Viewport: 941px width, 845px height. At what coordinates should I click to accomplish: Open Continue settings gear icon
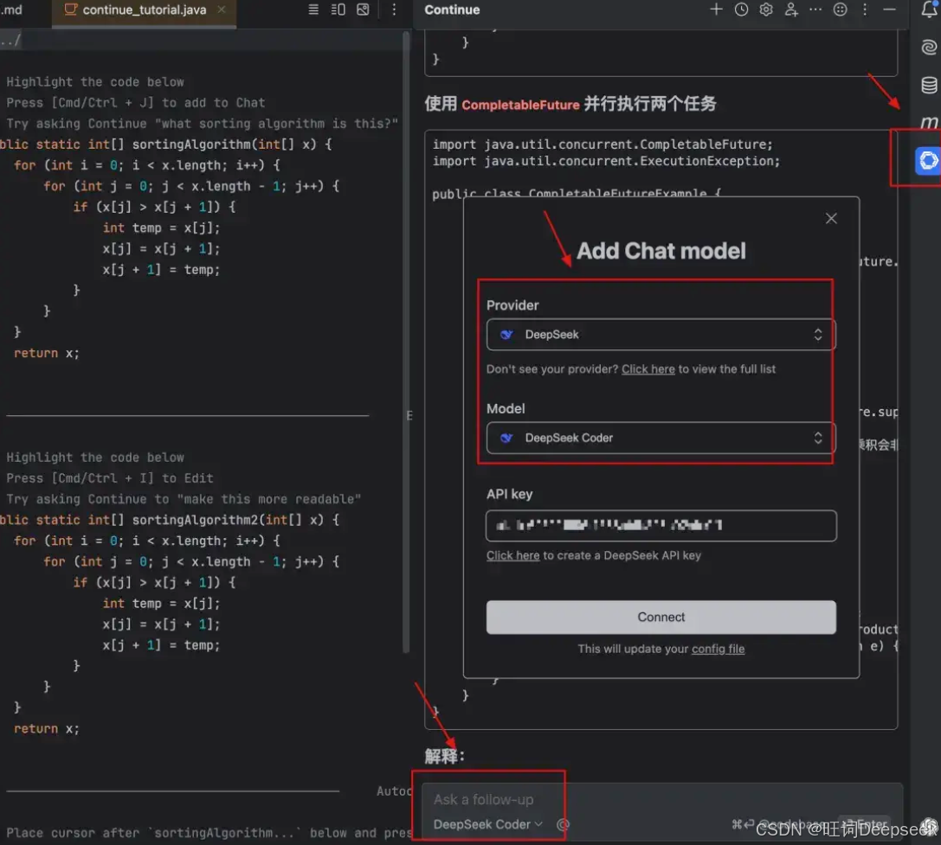pos(766,10)
